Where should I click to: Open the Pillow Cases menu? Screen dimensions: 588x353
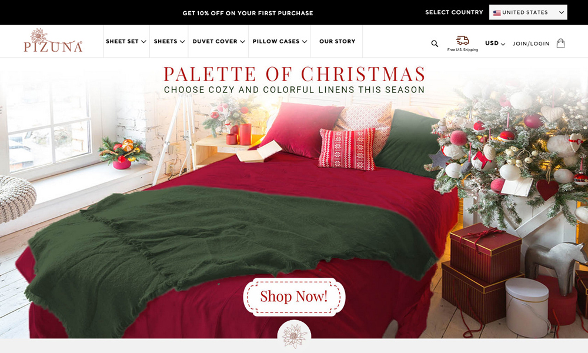(x=280, y=41)
